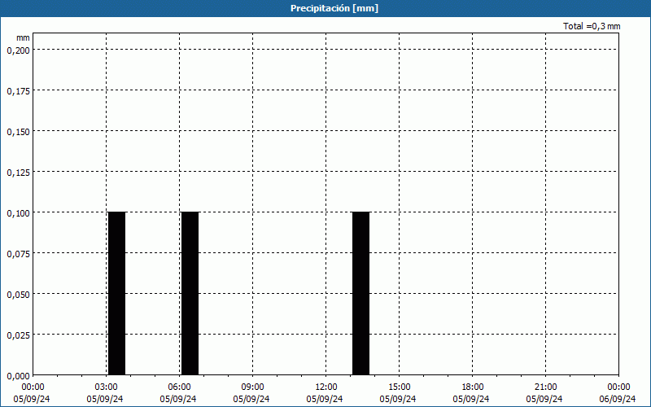Click the 0,150 y-axis value
The width and height of the screenshot is (651, 407).
pos(18,132)
